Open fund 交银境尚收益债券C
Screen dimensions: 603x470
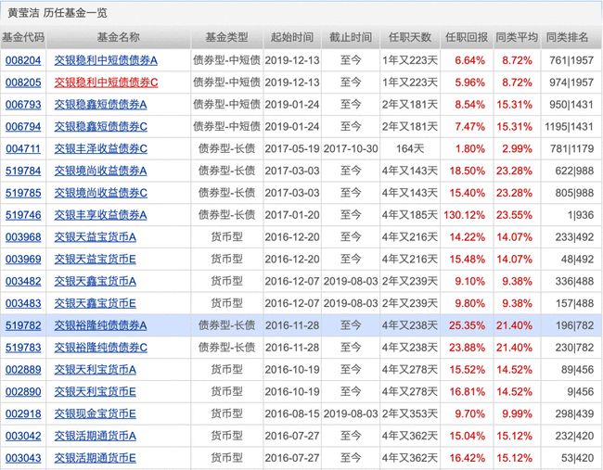click(100, 193)
